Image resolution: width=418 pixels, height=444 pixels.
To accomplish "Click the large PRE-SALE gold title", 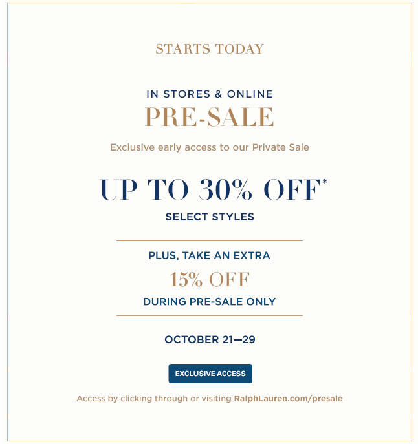I will (x=210, y=117).
